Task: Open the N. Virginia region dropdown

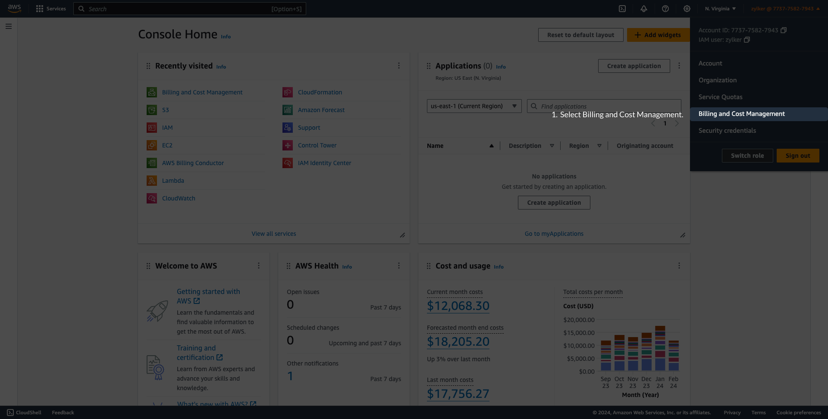Action: (x=720, y=9)
